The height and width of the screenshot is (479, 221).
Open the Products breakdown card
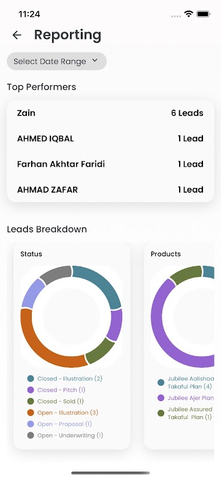179,346
